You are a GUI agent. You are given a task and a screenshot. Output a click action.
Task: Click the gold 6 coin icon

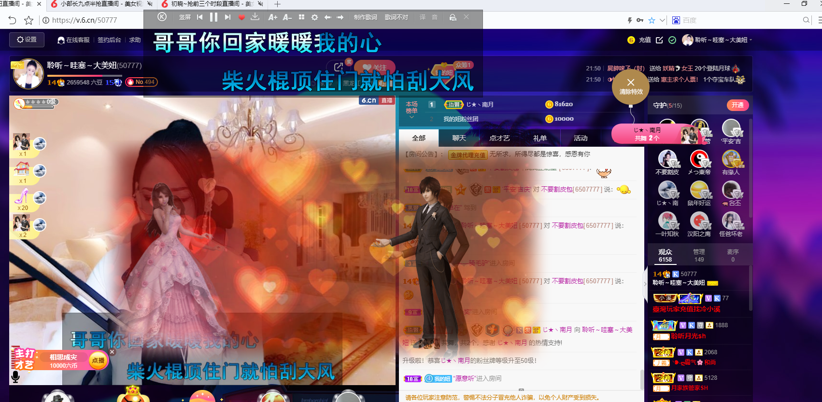(x=631, y=40)
